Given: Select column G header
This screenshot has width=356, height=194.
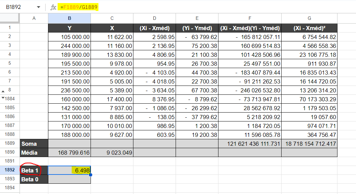Looking at the screenshot, I should click(309, 18).
